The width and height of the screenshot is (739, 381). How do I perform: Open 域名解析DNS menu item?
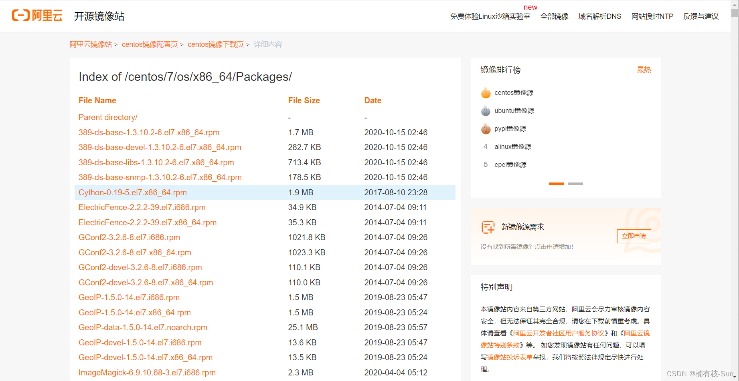(599, 16)
